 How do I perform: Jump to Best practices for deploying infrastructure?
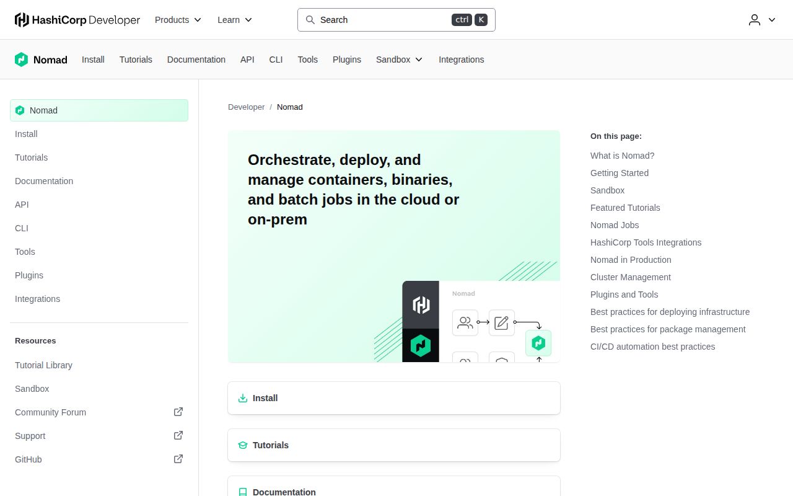[x=670, y=312]
